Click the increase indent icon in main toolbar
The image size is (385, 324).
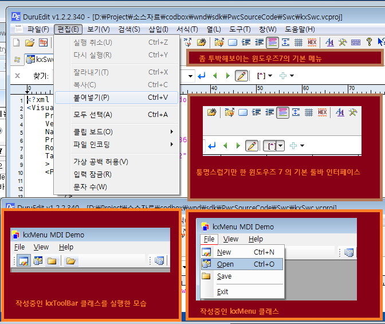point(246,42)
